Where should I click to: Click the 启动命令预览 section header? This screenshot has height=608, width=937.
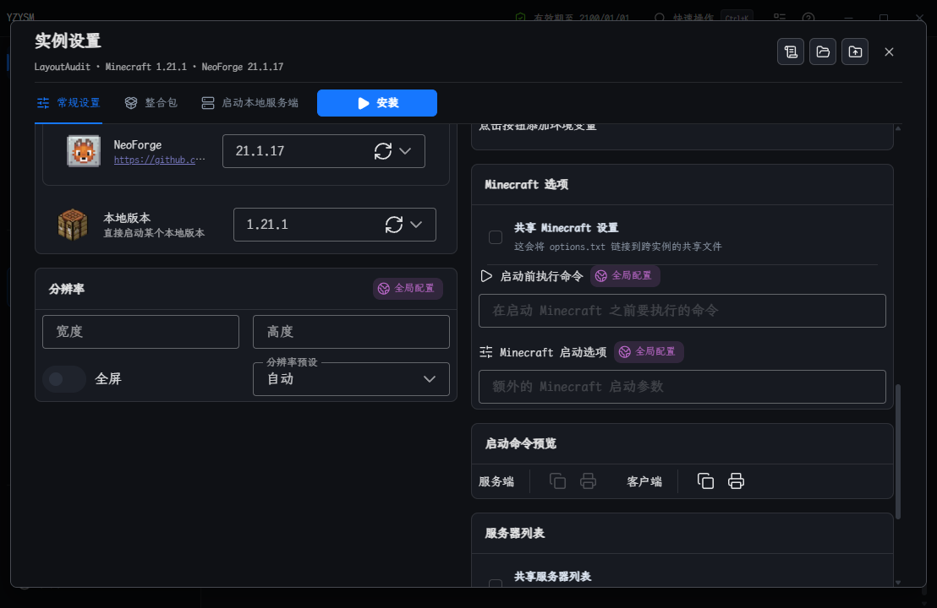[x=682, y=444]
